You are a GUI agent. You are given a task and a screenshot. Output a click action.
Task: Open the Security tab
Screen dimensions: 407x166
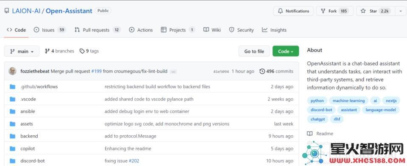241,30
